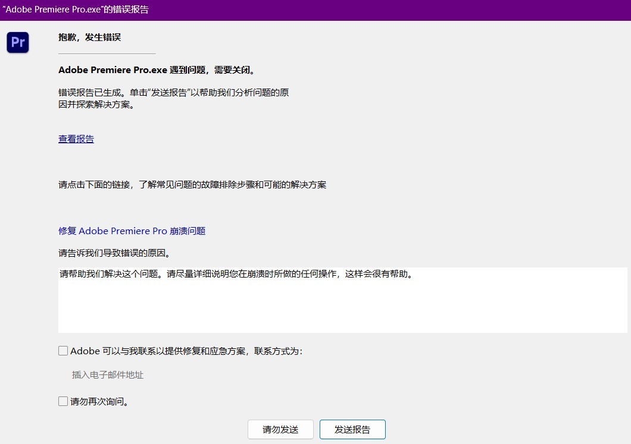Click the 请勿发送 button
631x444 pixels.
[280, 430]
